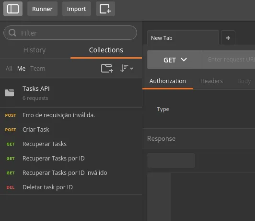
Task: Open the Criar Task POST request
Action: click(x=71, y=130)
